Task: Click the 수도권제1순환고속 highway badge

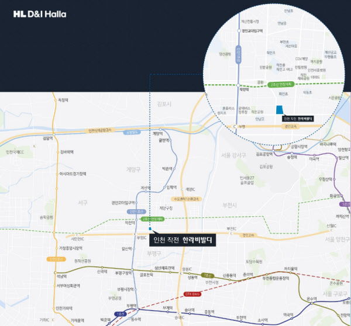Action: click(x=187, y=199)
